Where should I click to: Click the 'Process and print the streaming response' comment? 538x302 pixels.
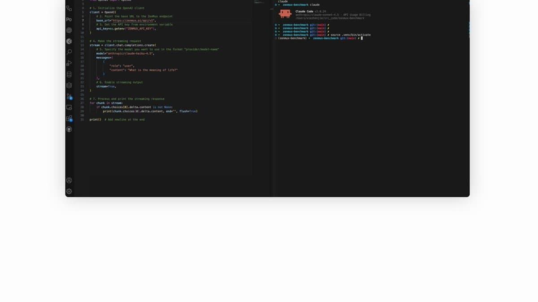(127, 99)
